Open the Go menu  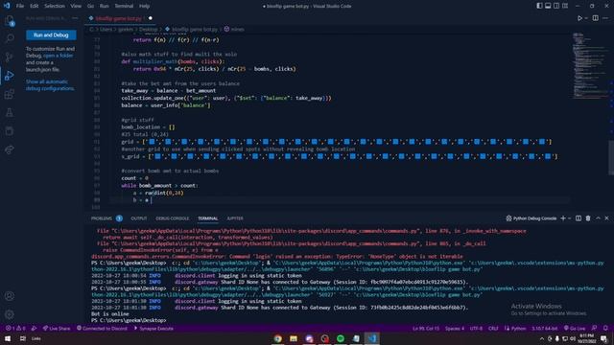[90, 6]
